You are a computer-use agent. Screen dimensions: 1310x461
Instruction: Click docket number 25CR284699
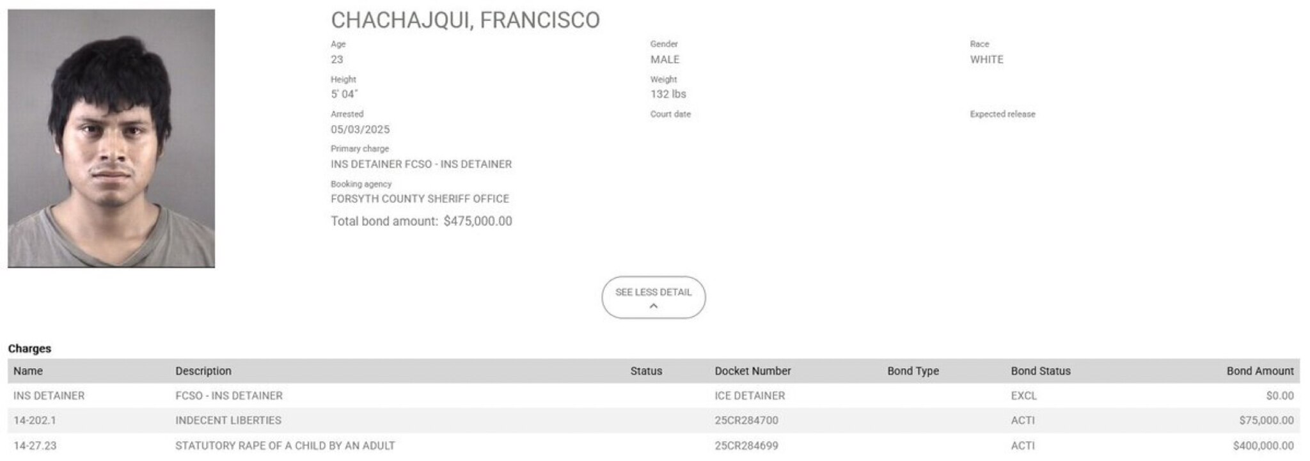pyautogui.click(x=746, y=446)
